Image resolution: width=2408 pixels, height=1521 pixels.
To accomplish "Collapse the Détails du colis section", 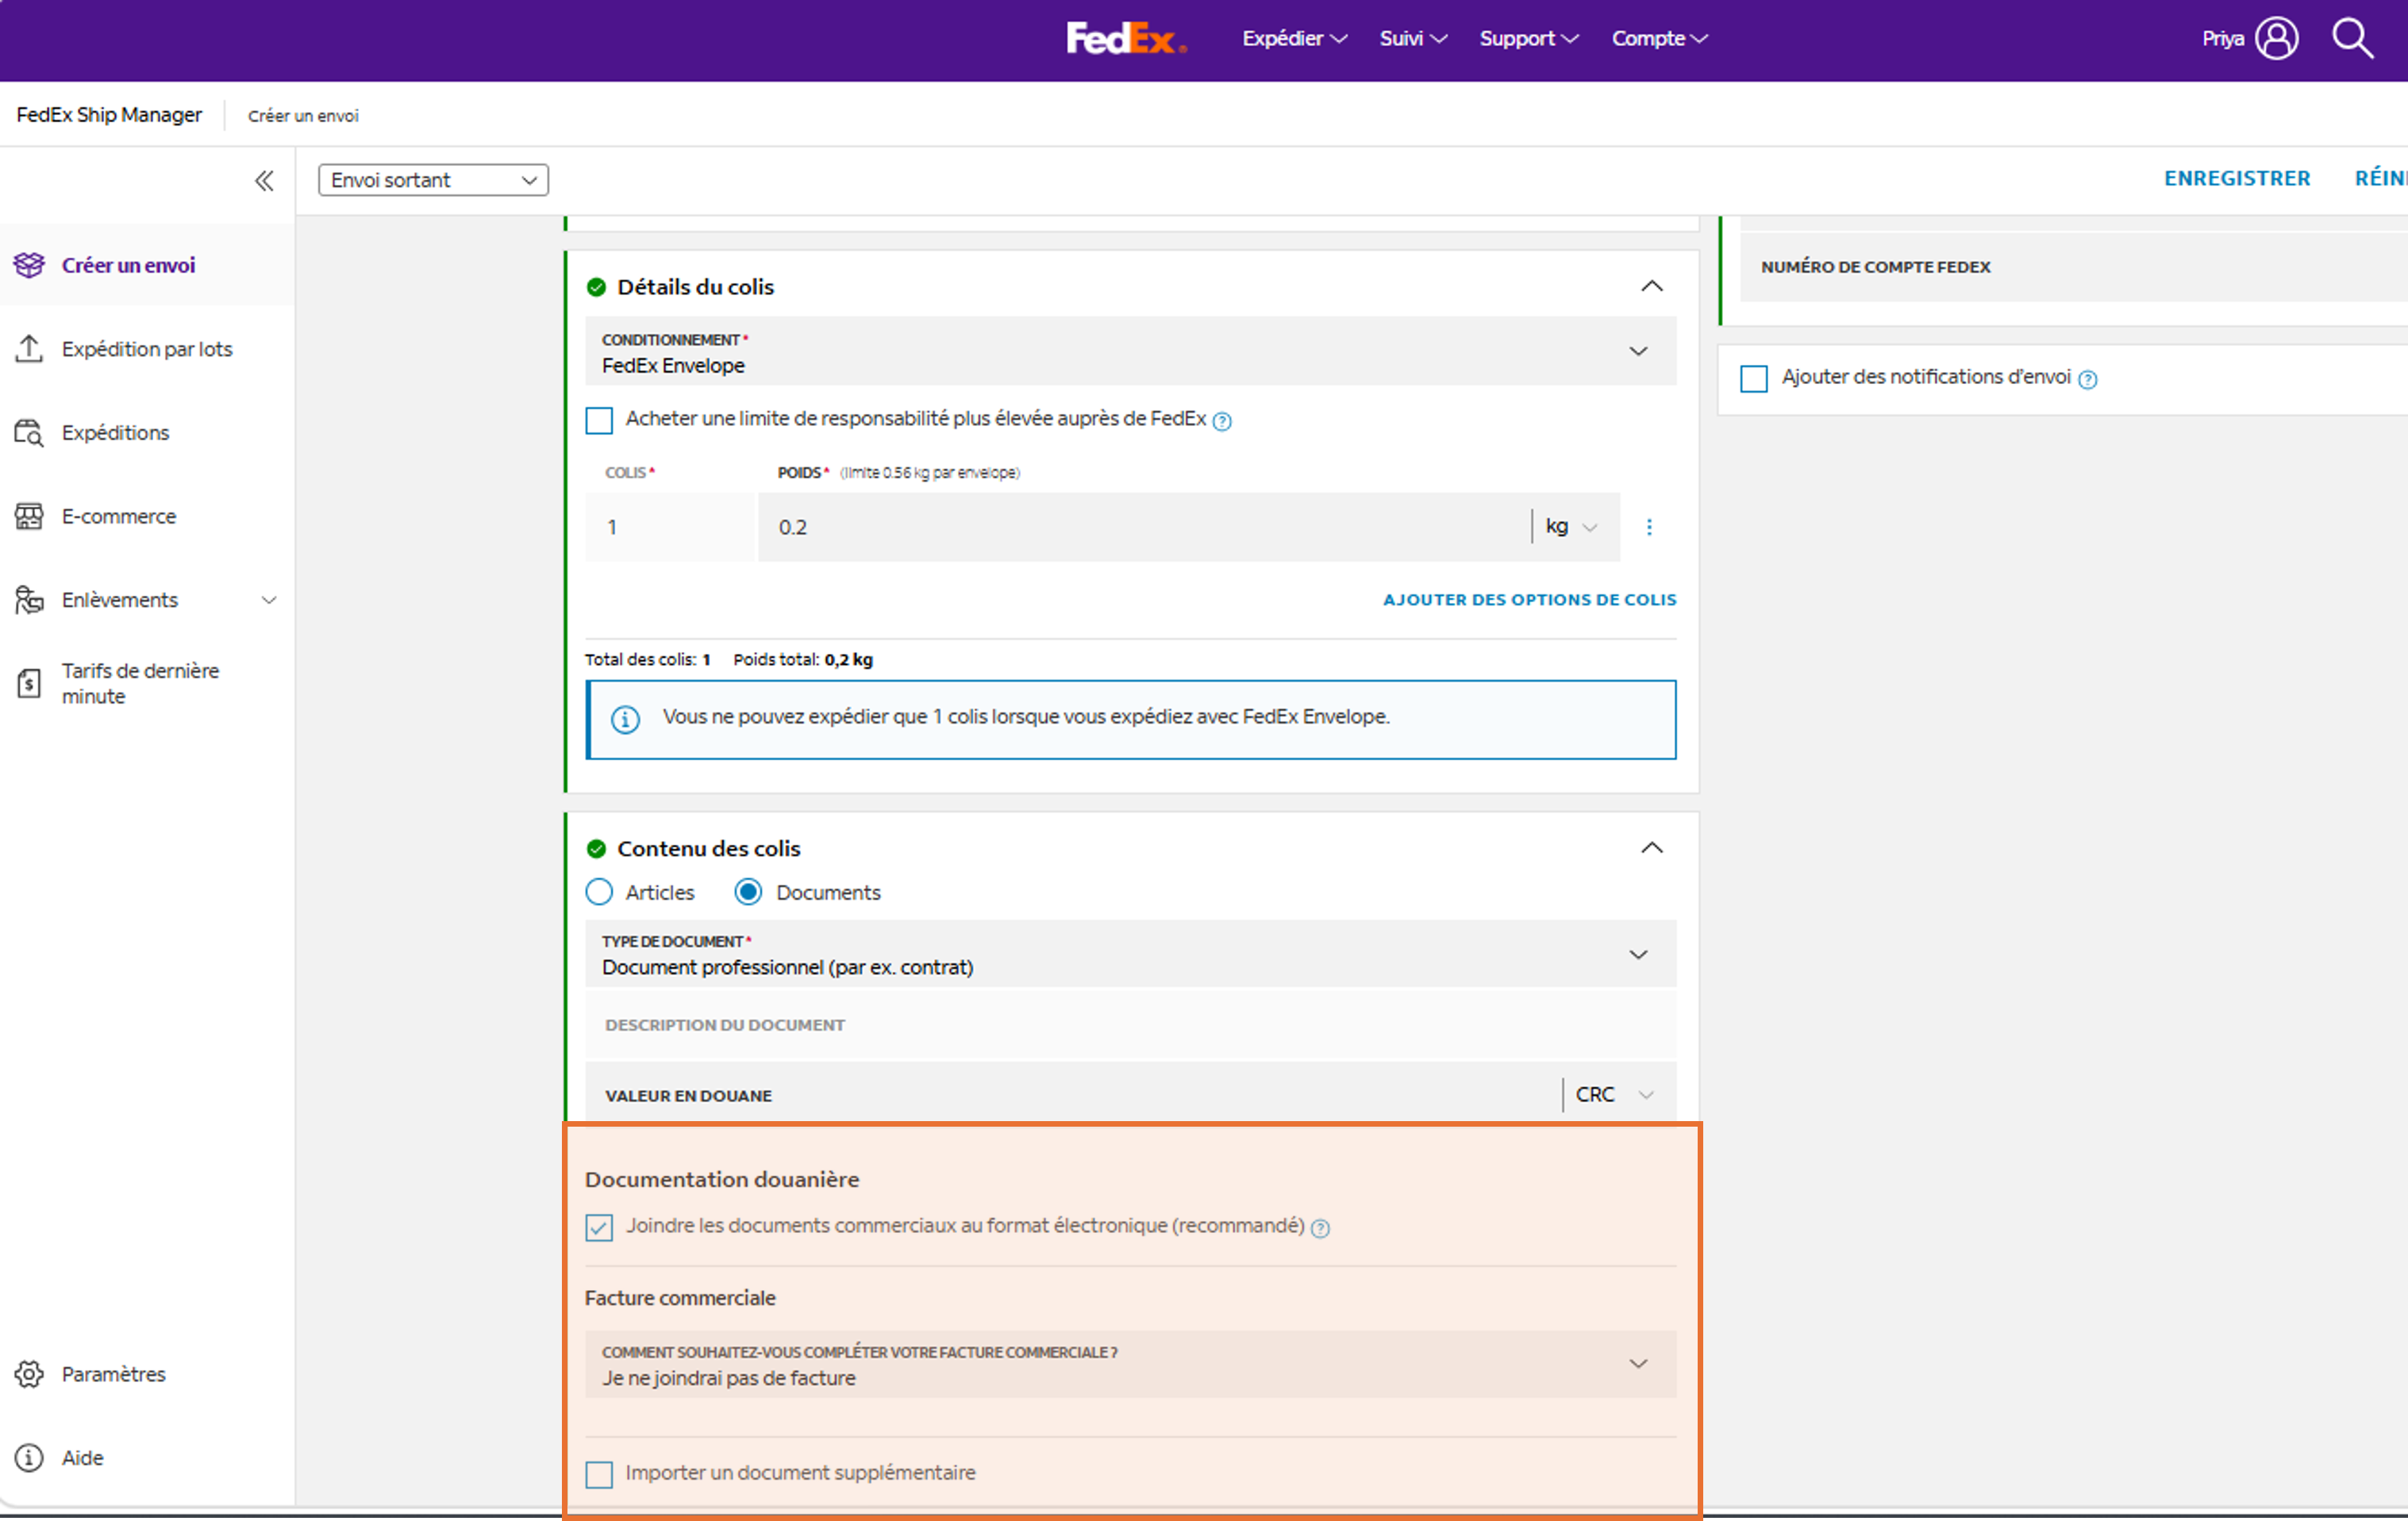I will pyautogui.click(x=1652, y=287).
